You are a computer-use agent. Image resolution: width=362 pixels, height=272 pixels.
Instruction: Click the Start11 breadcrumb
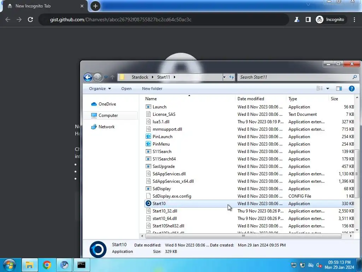click(x=163, y=77)
